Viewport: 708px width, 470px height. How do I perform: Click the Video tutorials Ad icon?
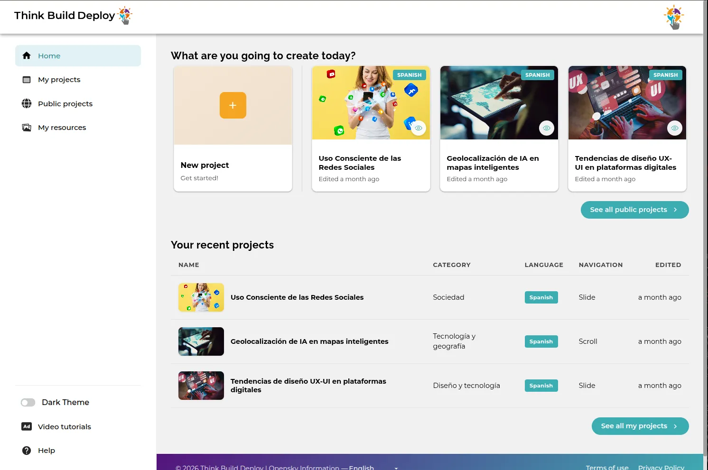[x=27, y=426]
